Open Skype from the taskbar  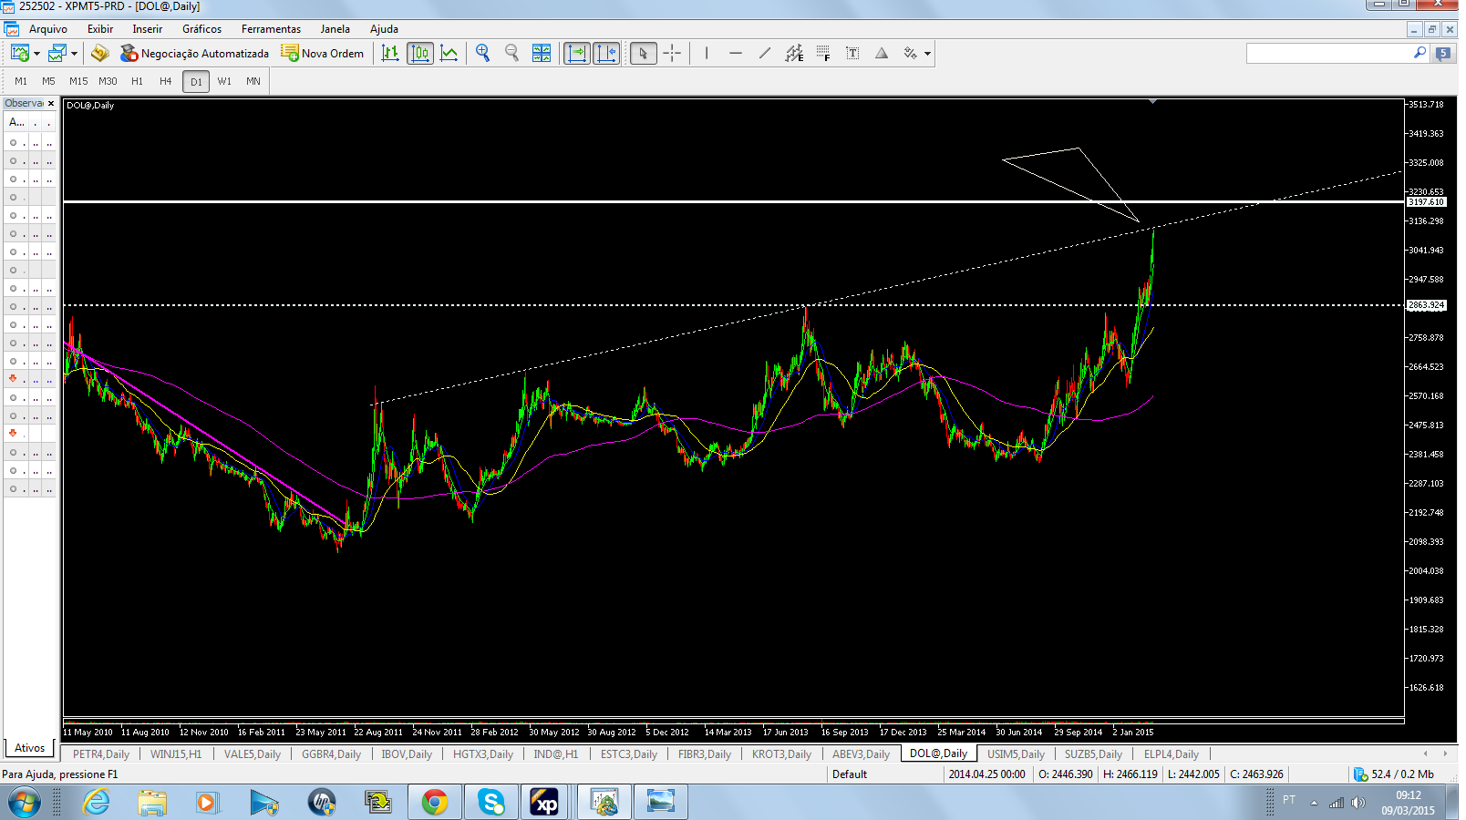coord(491,802)
